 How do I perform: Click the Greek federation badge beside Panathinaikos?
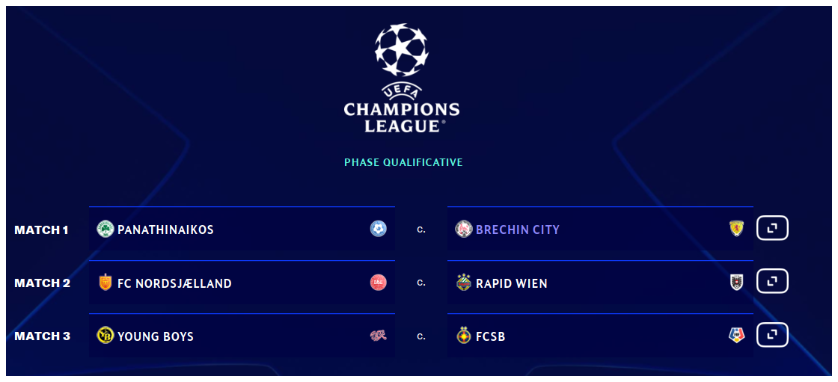[379, 229]
